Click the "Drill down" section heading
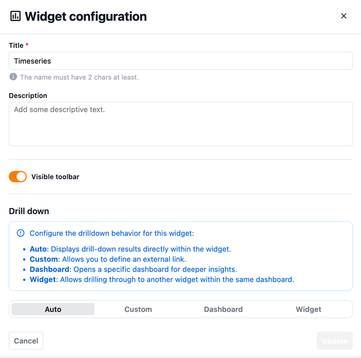Screen dimensions: 361x358 coord(29,211)
